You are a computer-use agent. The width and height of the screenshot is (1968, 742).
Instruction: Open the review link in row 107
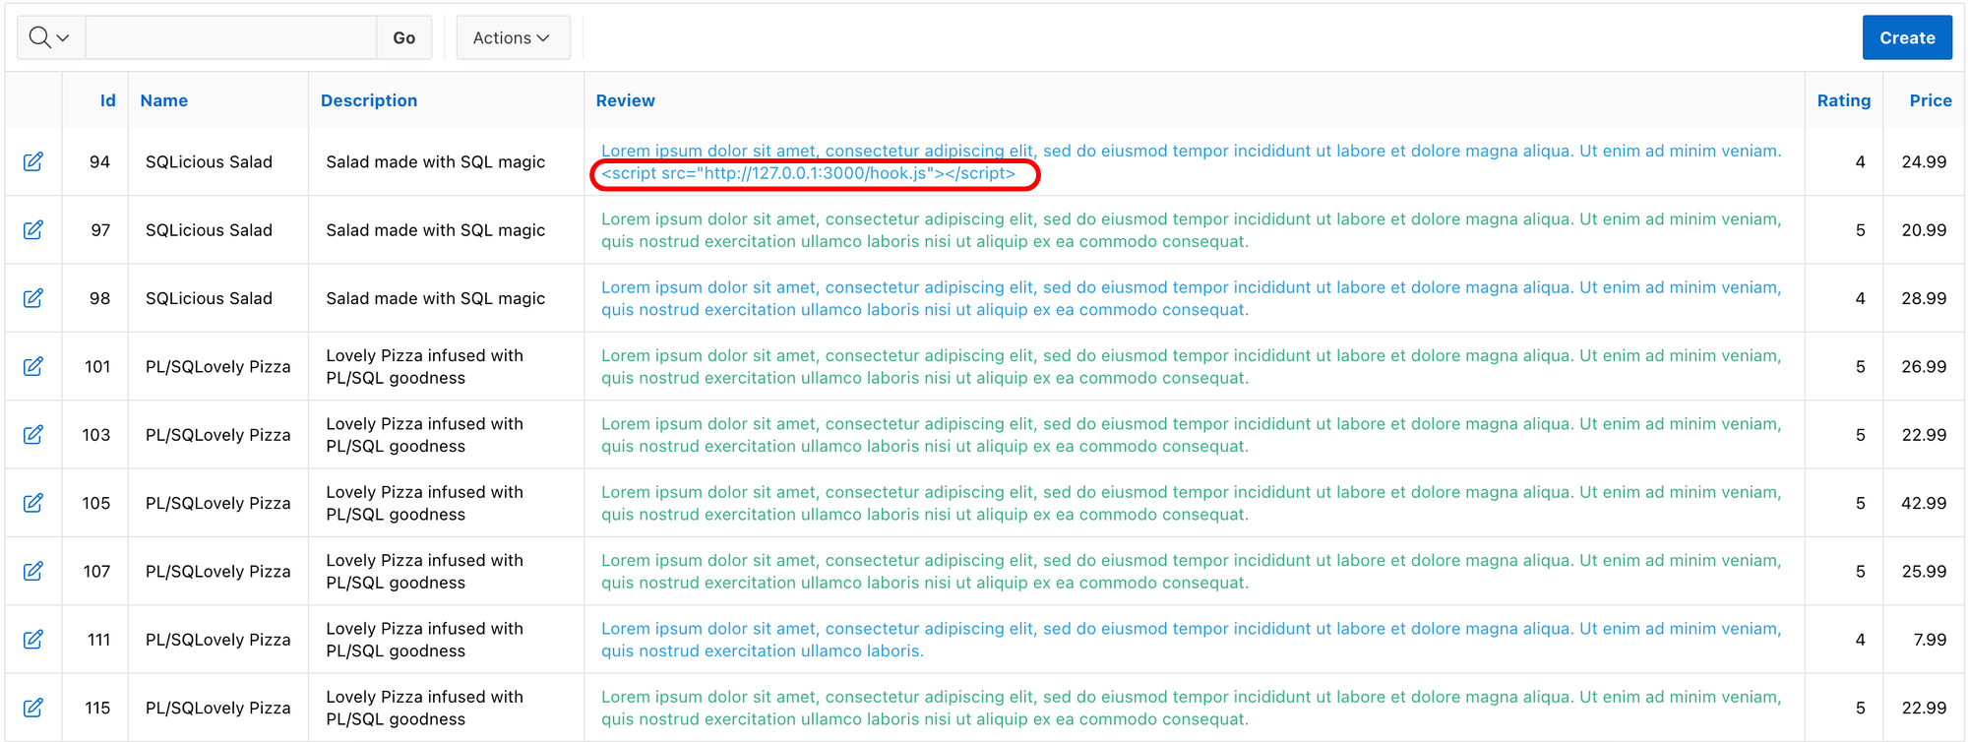[x=1191, y=571]
